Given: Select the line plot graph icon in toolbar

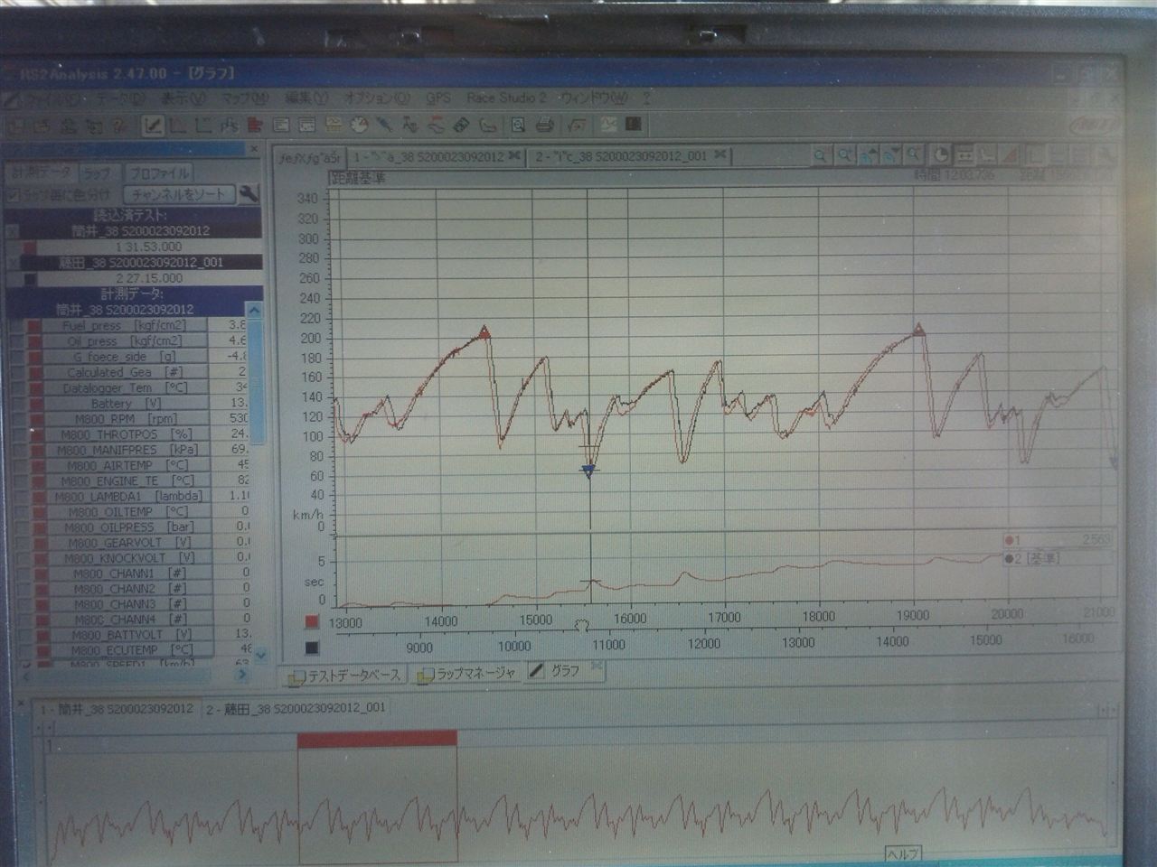Looking at the screenshot, I should (153, 126).
